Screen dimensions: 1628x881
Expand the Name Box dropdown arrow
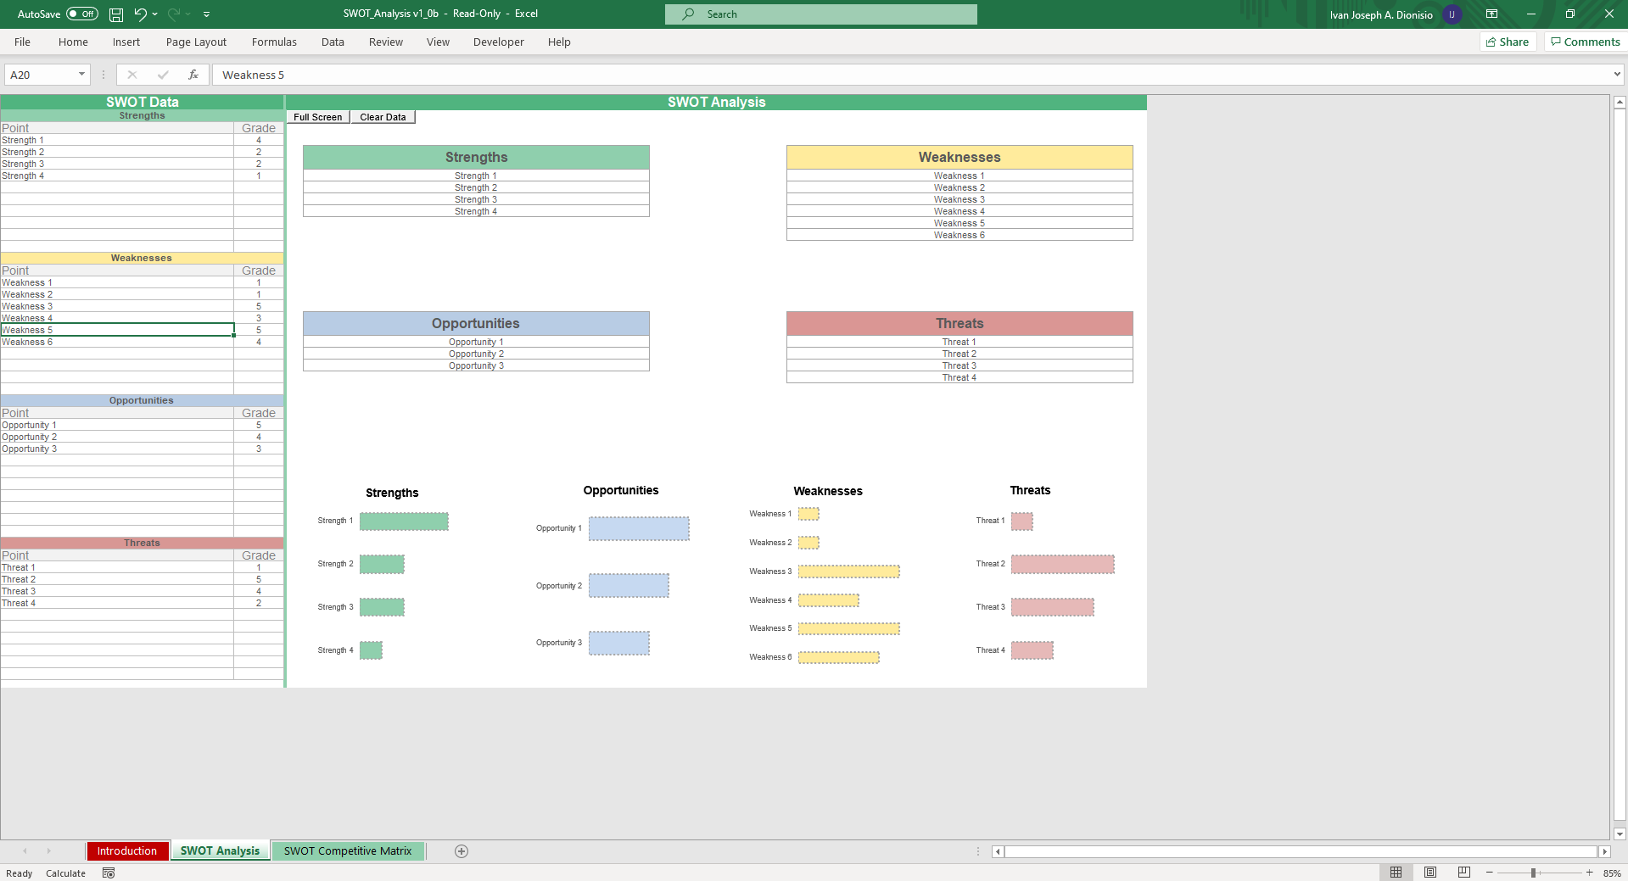81,75
